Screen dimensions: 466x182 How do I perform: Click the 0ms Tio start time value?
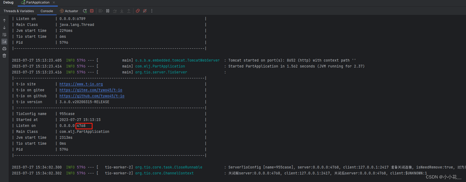click(x=63, y=143)
